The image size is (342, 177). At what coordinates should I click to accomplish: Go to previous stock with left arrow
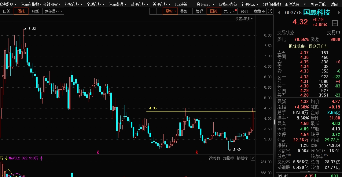(x=279, y=13)
